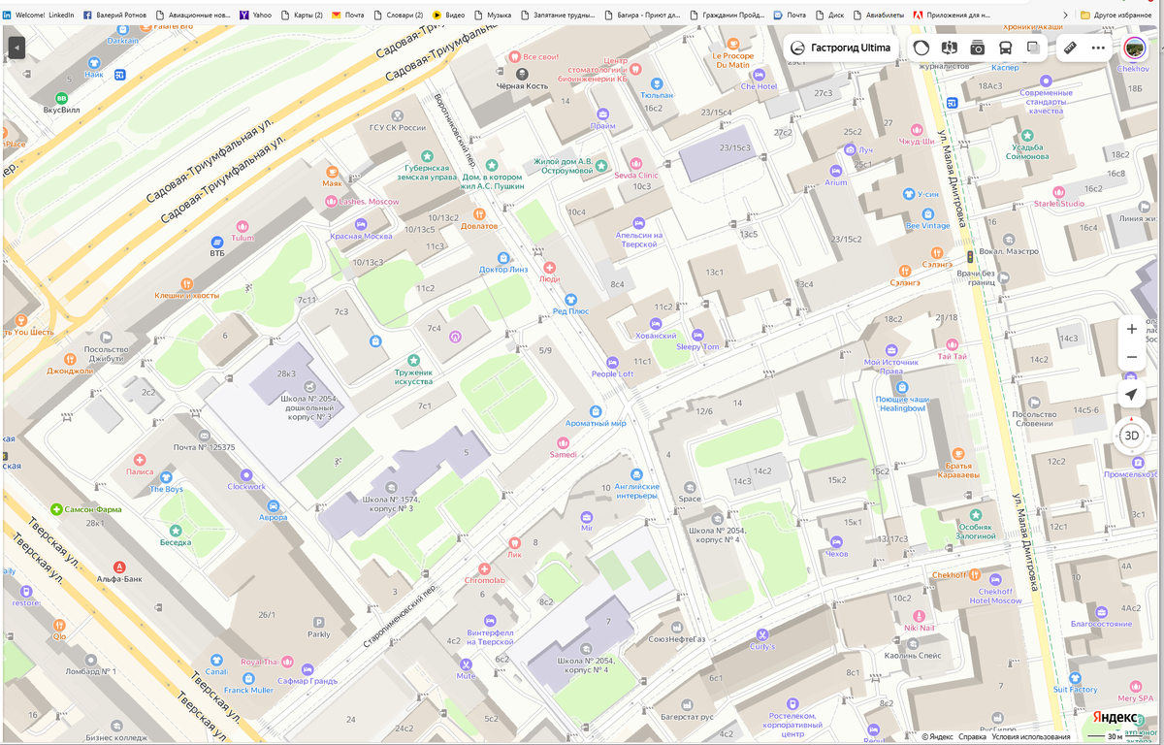Click the my location arrow button
This screenshot has height=745, width=1164.
coord(1131,394)
